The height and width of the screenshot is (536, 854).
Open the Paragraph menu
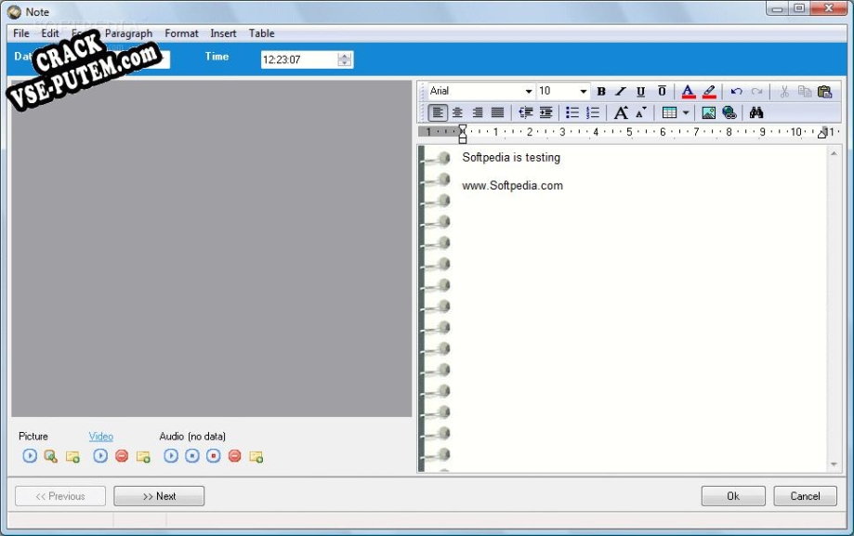(128, 33)
